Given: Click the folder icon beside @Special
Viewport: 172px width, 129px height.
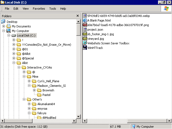Looking at the screenshot, I should click(x=19, y=58).
